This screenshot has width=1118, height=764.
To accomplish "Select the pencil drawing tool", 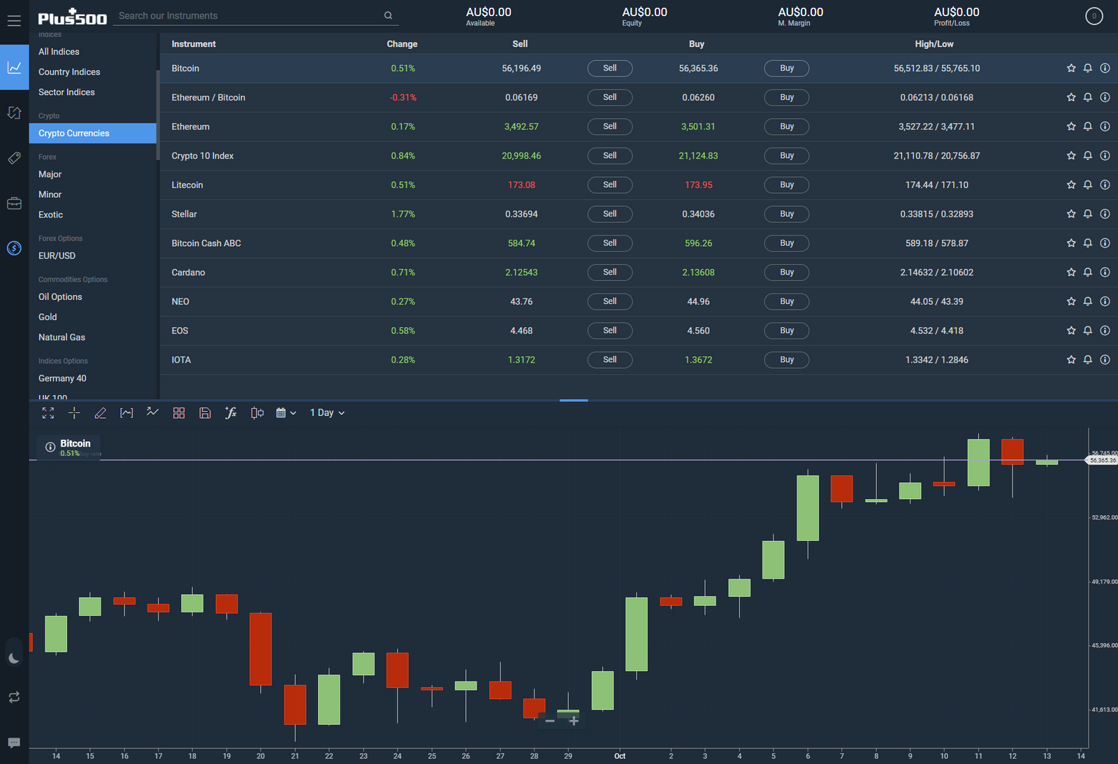I will tap(101, 413).
